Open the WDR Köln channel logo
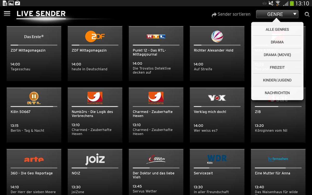312x195 pixels. (217, 159)
